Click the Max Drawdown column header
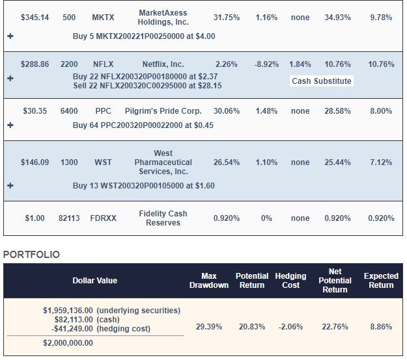 tap(209, 281)
